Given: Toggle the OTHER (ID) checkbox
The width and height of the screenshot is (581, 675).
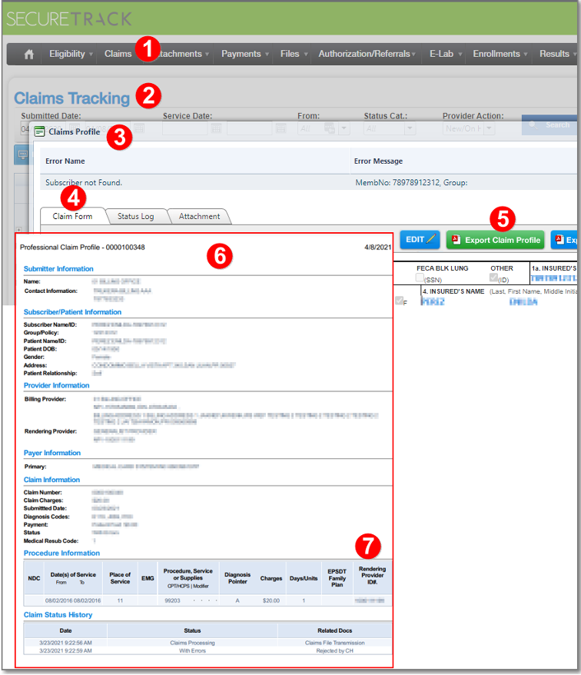Looking at the screenshot, I should tap(494, 278).
